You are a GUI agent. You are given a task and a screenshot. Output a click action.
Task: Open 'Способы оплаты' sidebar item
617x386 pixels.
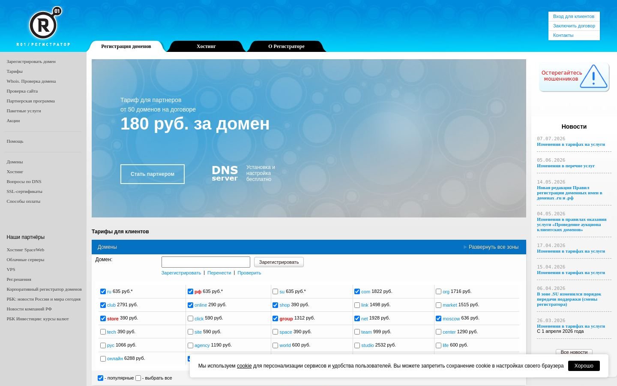[x=24, y=201]
